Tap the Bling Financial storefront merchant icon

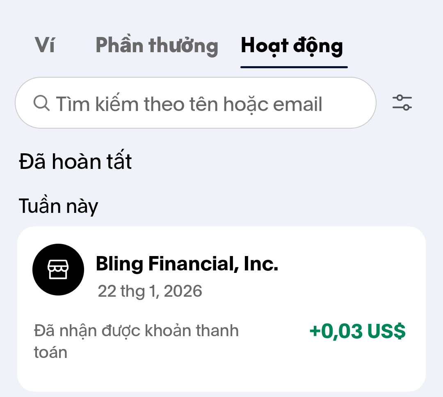pos(58,270)
